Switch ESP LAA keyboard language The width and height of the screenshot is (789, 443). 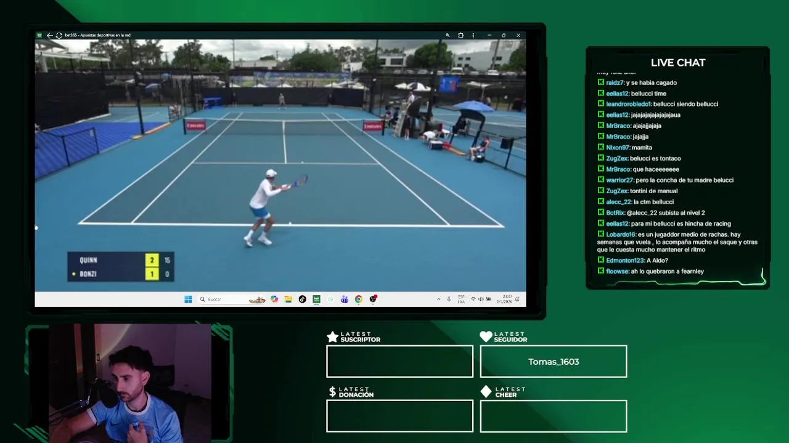click(x=461, y=300)
